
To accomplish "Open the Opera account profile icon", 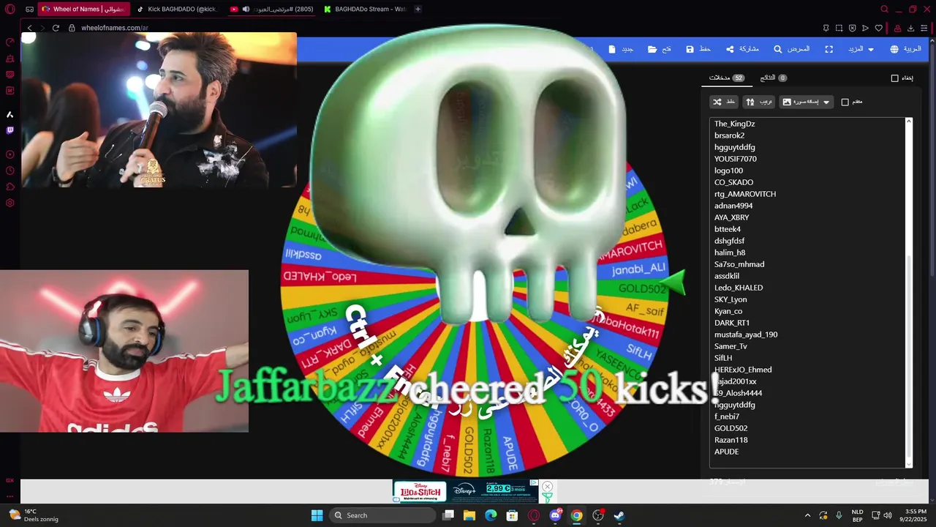I will click(x=897, y=28).
